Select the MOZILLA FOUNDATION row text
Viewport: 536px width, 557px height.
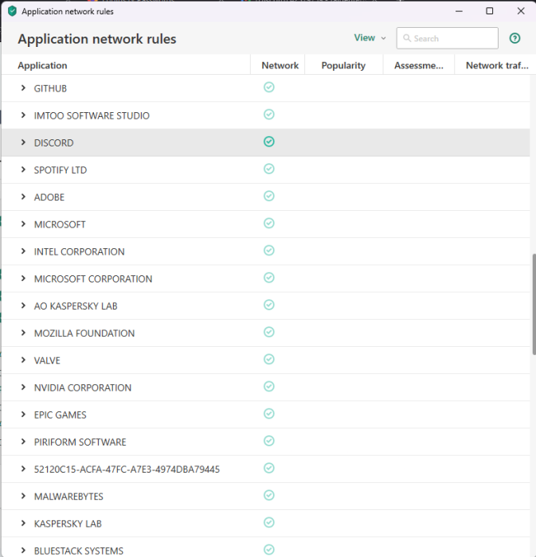click(x=84, y=333)
